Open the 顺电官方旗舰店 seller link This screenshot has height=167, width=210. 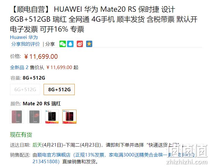click(x=54, y=155)
